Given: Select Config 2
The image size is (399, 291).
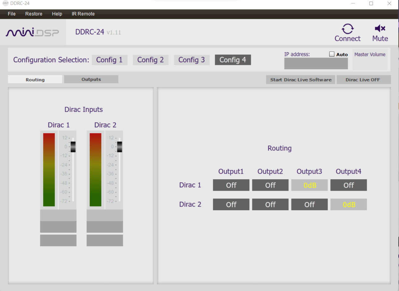Looking at the screenshot, I should pos(151,60).
